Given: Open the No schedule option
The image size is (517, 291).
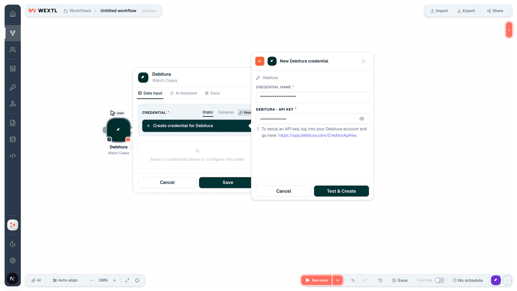Looking at the screenshot, I should point(468,280).
